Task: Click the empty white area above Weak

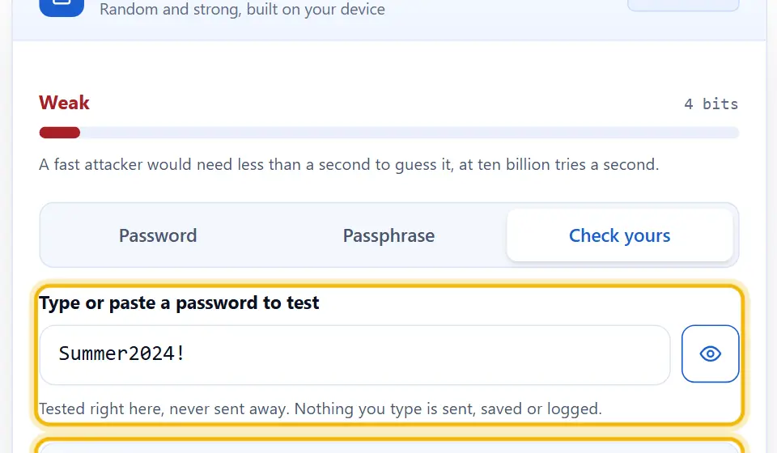Action: (389, 66)
